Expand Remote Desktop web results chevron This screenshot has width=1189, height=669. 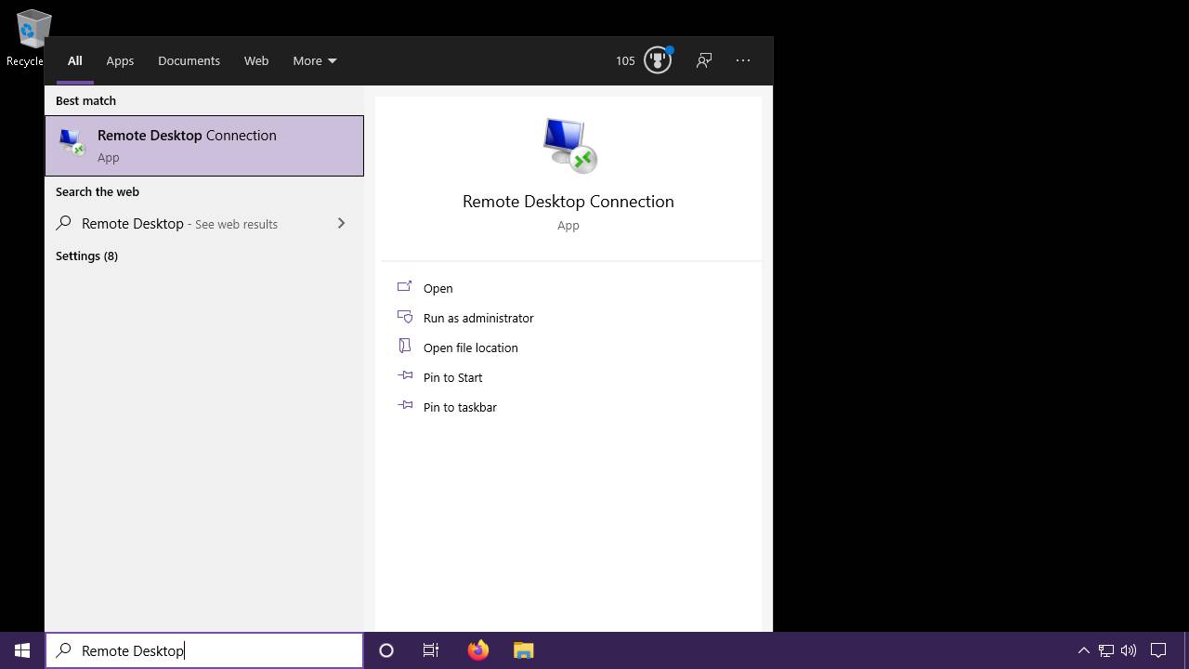pyautogui.click(x=341, y=223)
